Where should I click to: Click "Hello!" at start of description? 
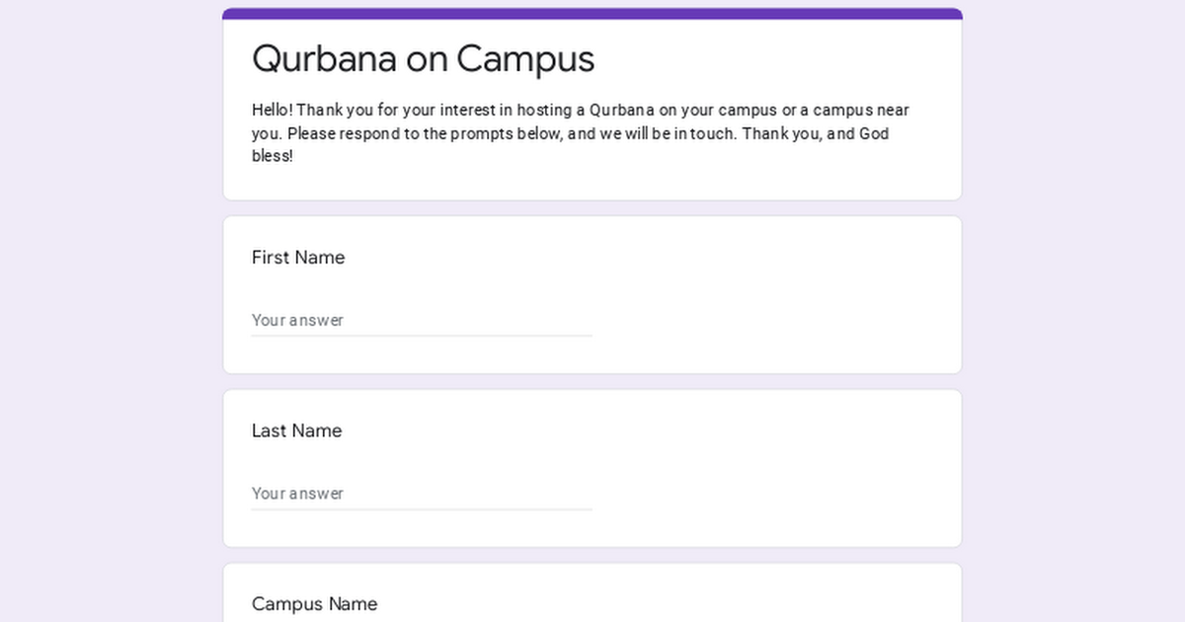click(x=272, y=110)
